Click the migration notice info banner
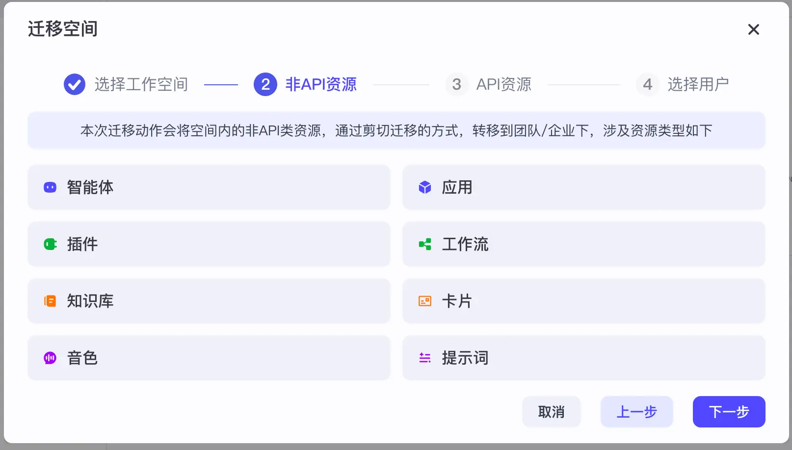 pyautogui.click(x=396, y=130)
